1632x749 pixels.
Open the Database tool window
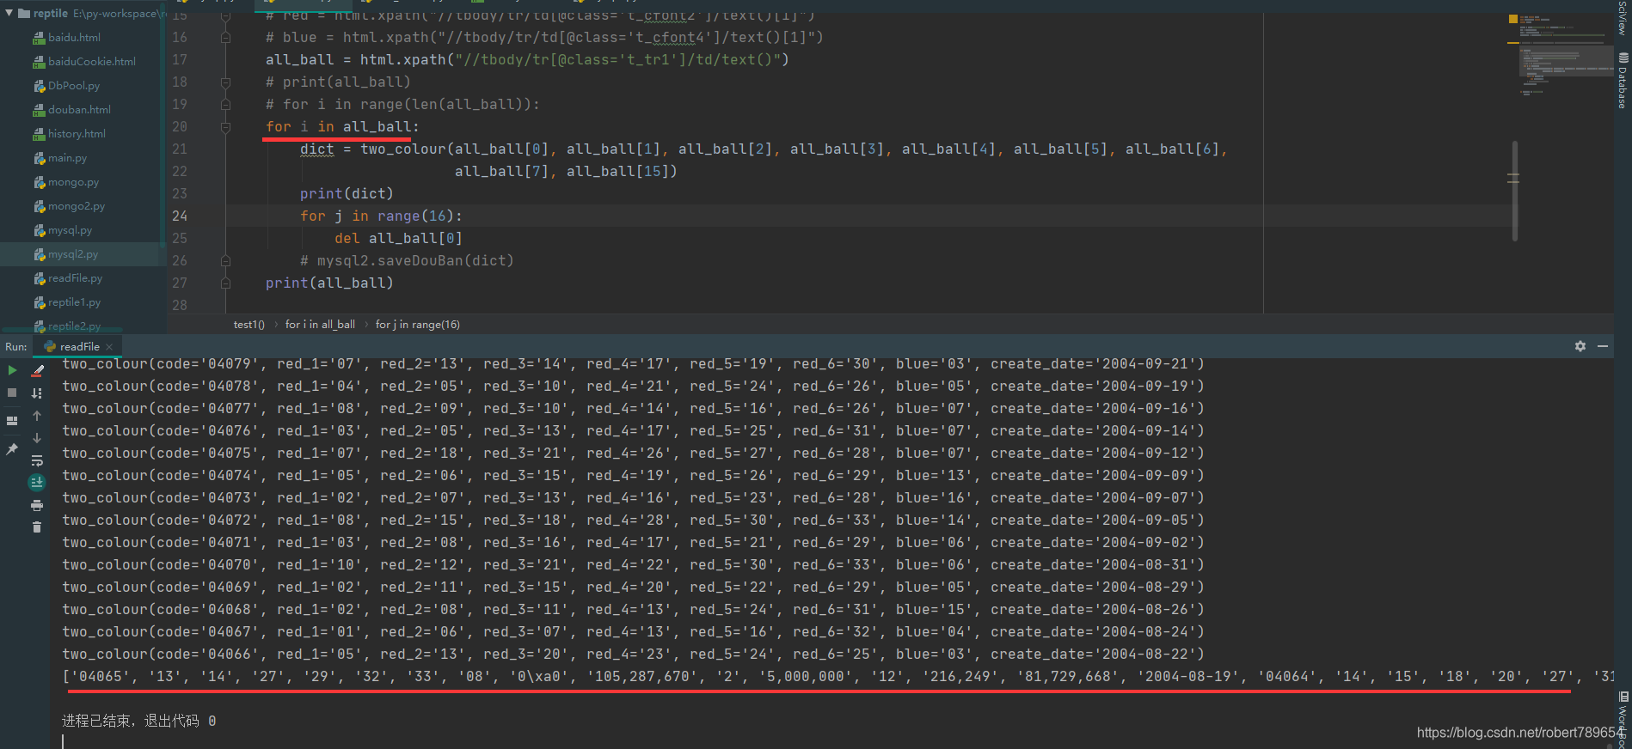coord(1623,82)
